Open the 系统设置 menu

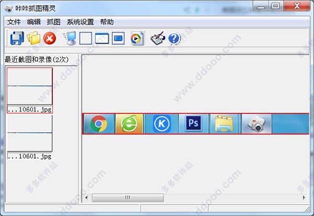pos(80,22)
